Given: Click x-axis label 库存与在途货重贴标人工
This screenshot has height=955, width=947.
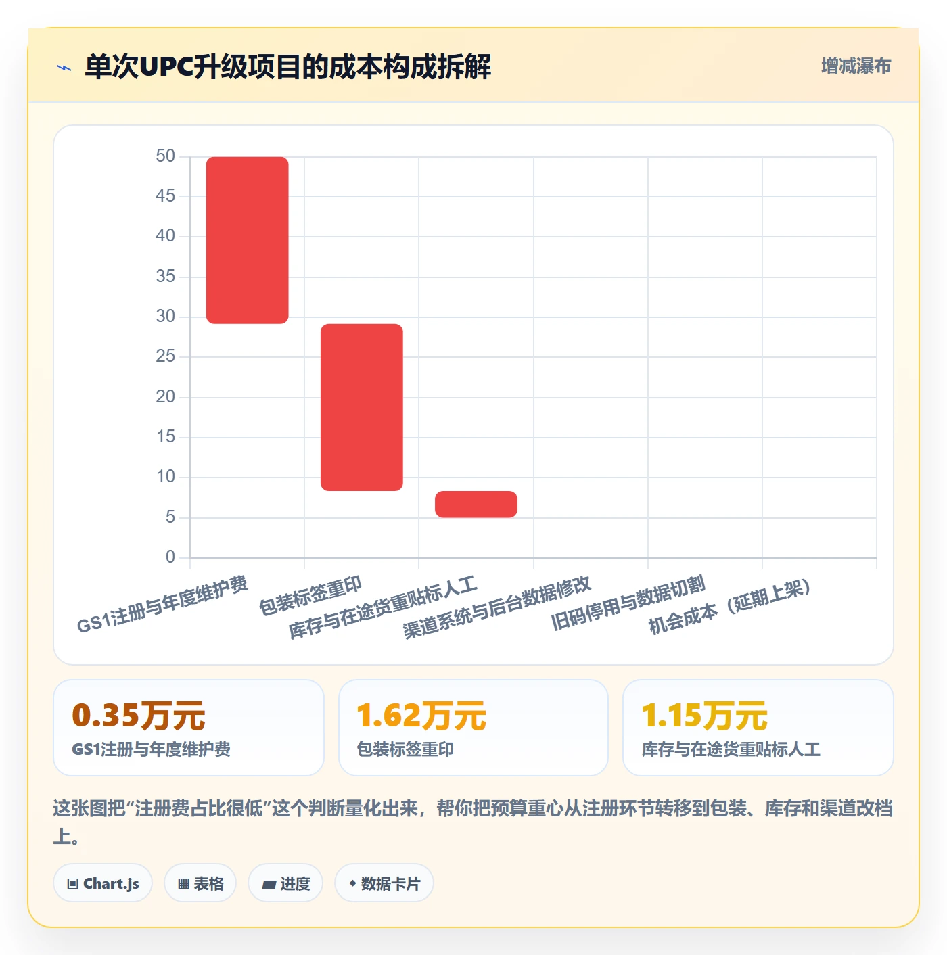Looking at the screenshot, I should click(383, 607).
